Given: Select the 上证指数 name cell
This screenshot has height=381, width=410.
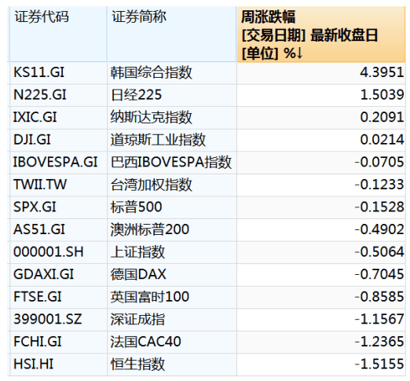Looking at the screenshot, I should tap(172, 252).
